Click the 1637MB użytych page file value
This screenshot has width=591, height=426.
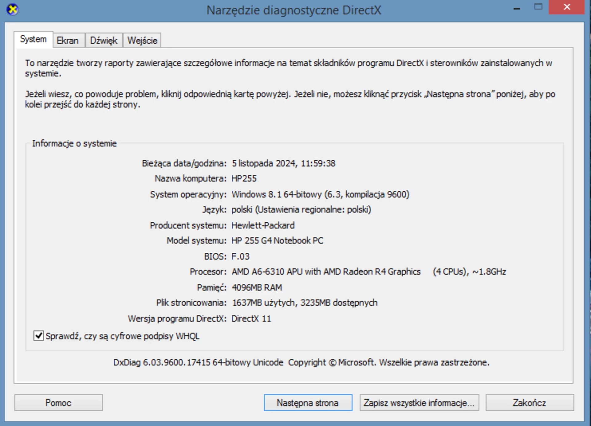305,303
